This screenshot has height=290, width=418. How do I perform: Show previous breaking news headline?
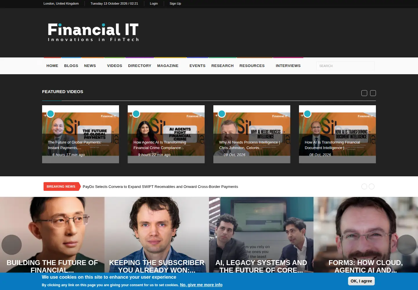364,186
